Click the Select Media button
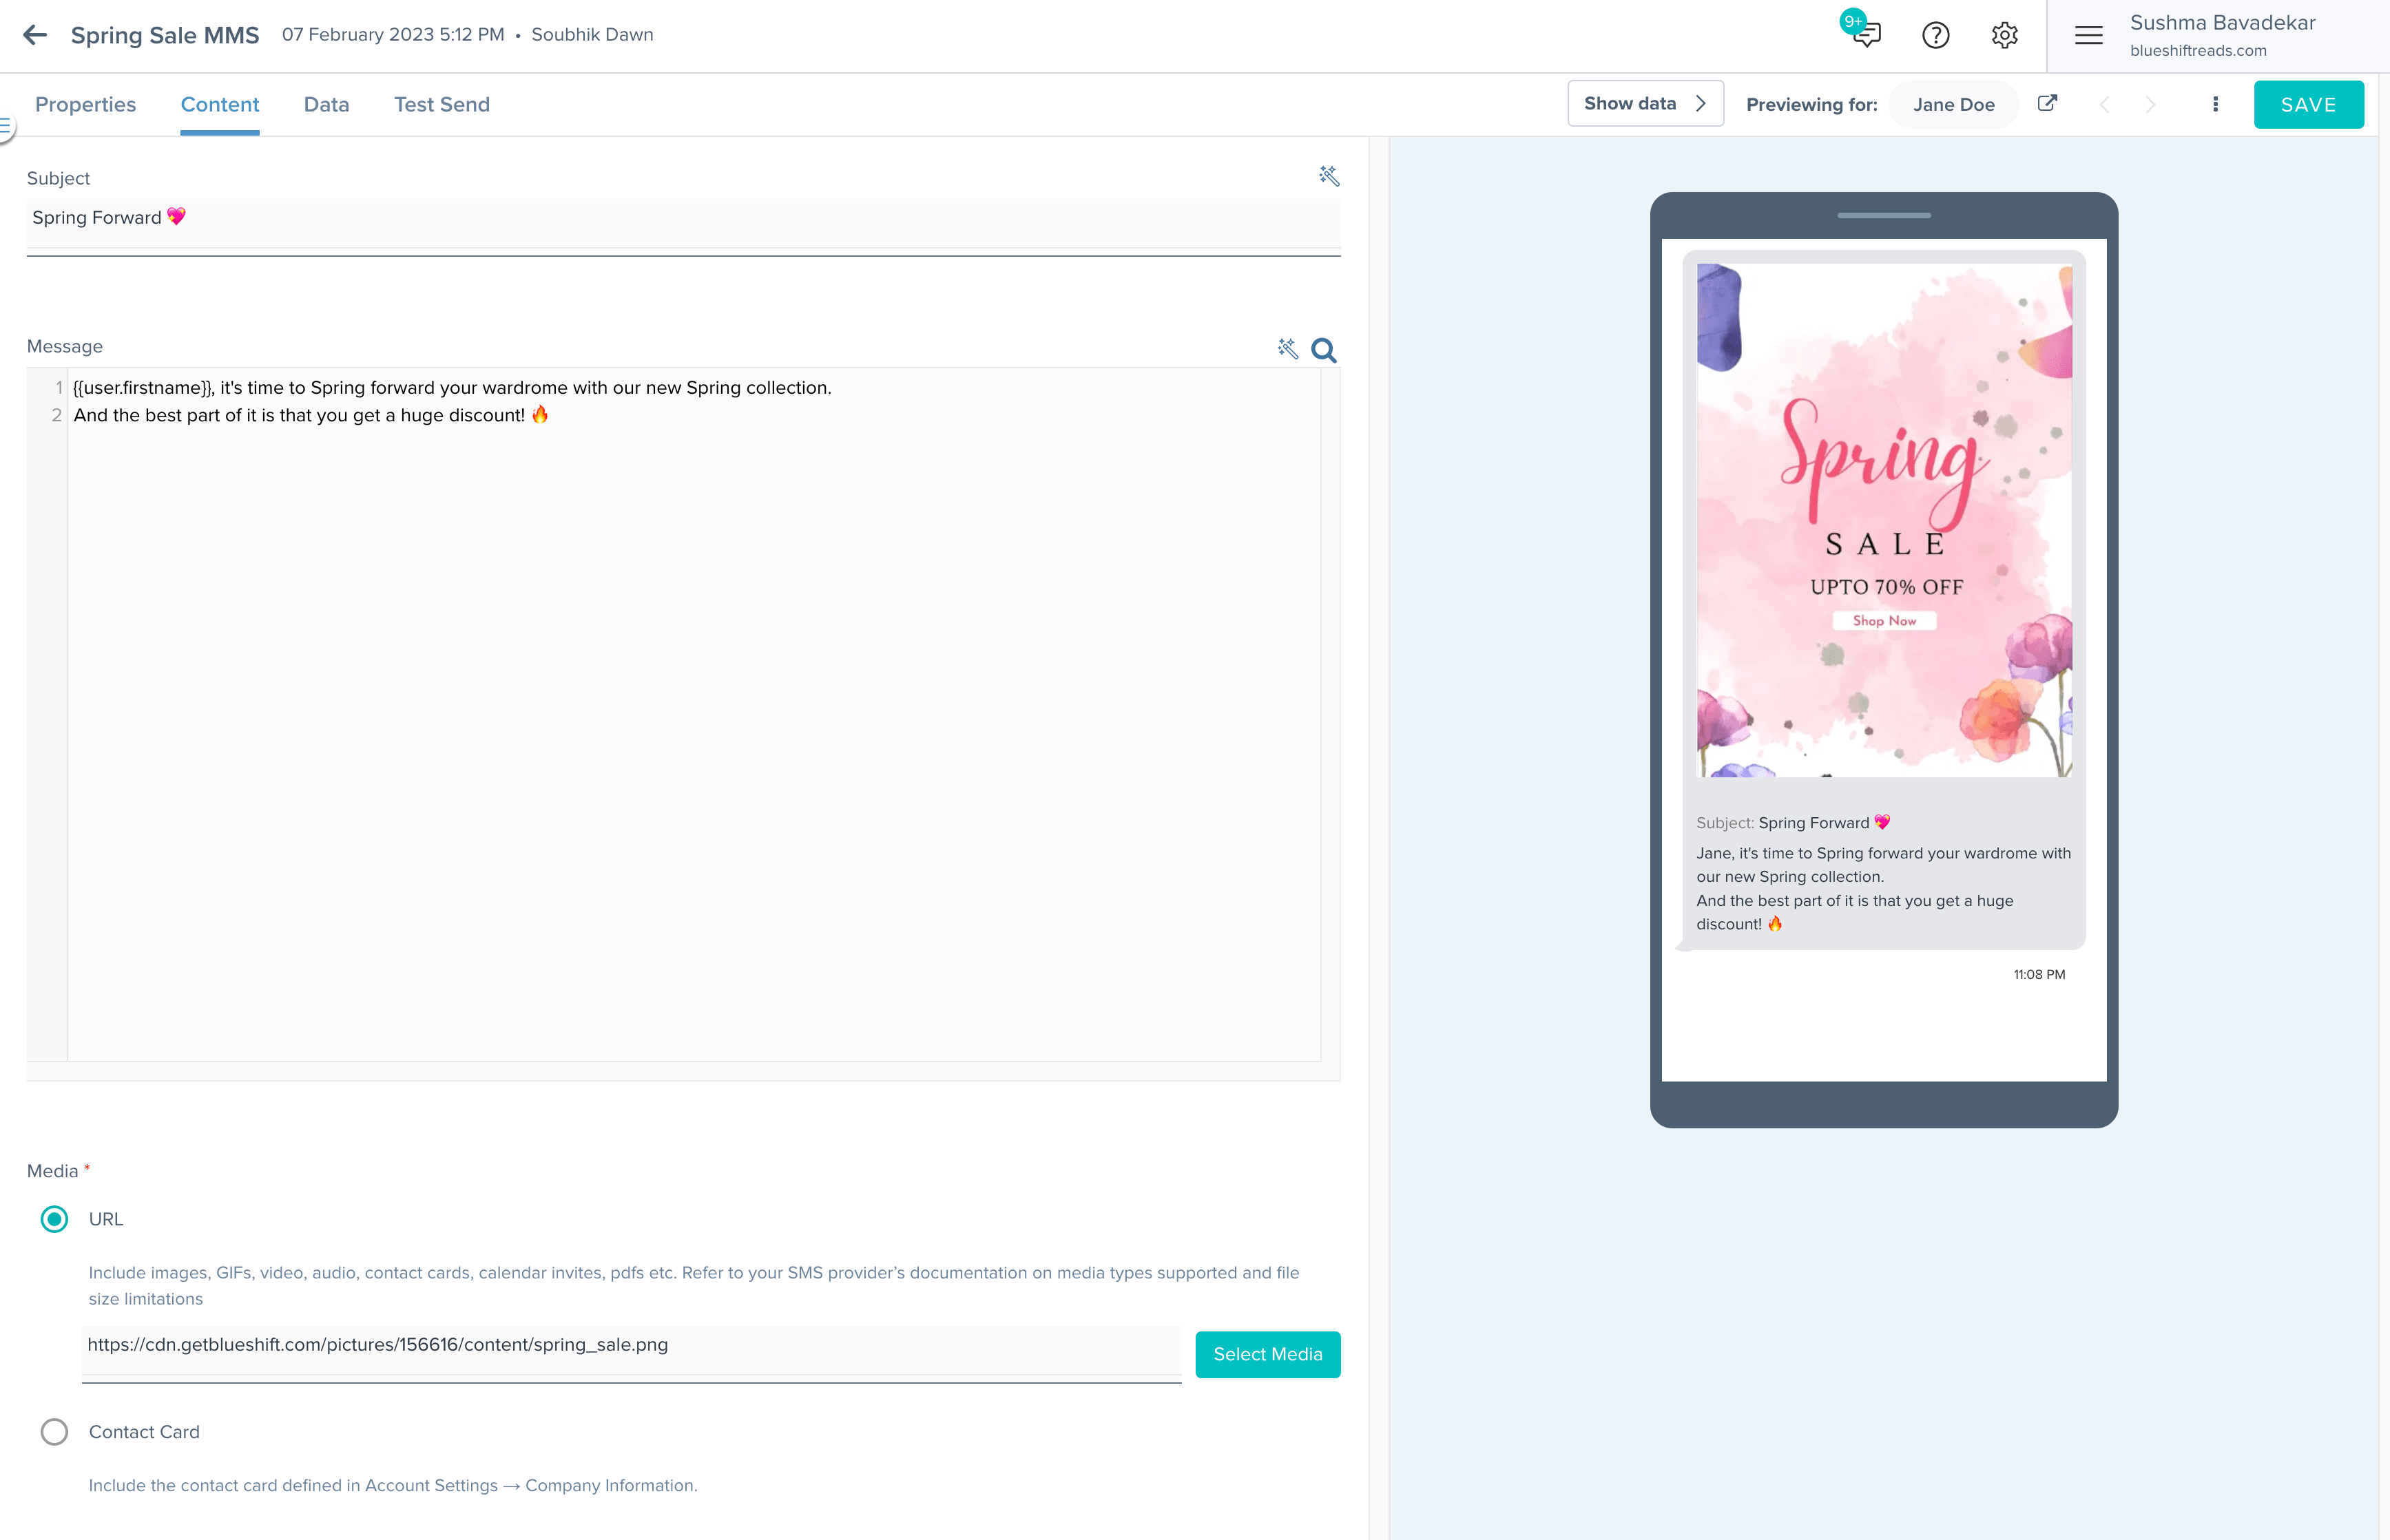2390x1540 pixels. 1267,1354
